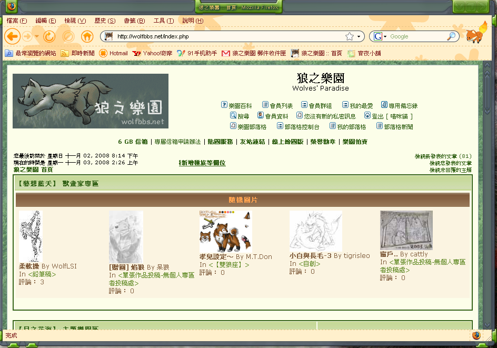Click the <鉛筆稿> category link

pos(42,274)
